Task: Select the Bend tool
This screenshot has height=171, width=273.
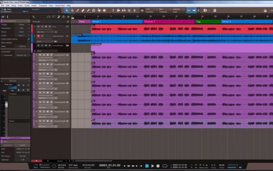Action: 99,10
